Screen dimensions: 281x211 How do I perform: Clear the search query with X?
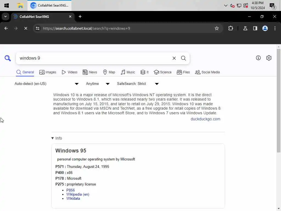click(174, 58)
